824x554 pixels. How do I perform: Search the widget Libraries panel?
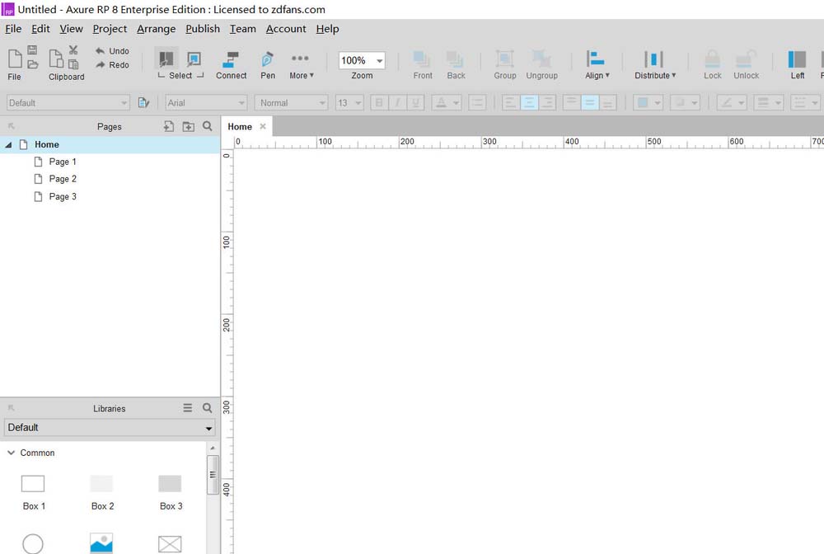(x=208, y=408)
